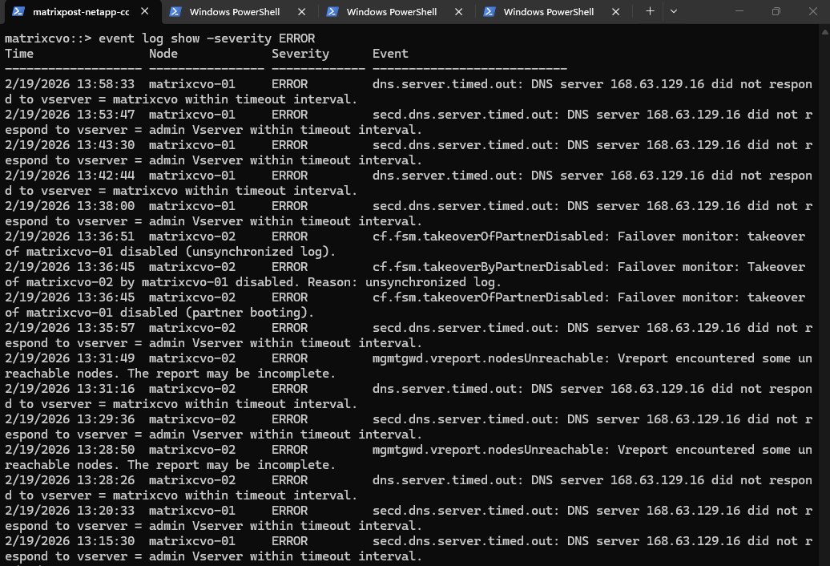830x566 pixels.
Task: Close the fourth tab, a Windows PowerShell tab
Action: [615, 12]
